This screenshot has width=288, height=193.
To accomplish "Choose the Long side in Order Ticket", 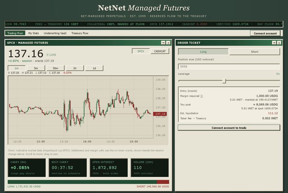I will (x=203, y=52).
